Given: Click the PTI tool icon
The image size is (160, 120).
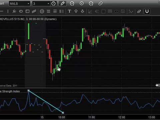Looking at the screenshot, I should click(123, 11).
